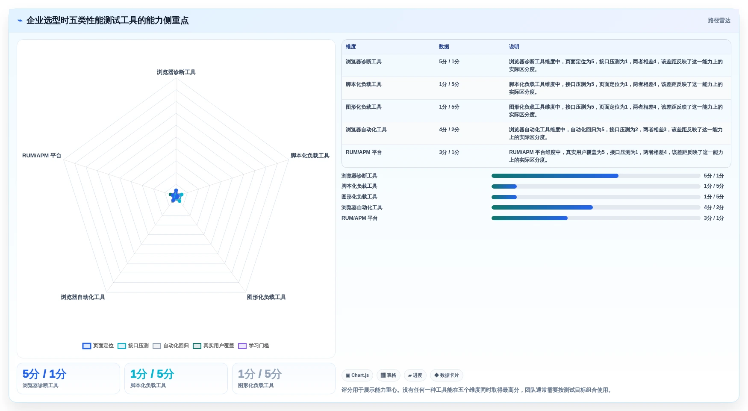Screen dimensions: 748x411
Task: Click the 3分 / 1分 value in table
Action: 449,153
